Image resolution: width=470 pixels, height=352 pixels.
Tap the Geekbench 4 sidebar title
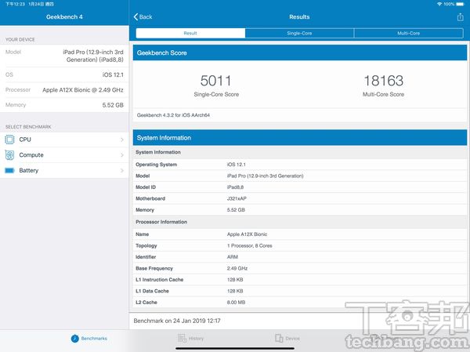[x=64, y=16]
